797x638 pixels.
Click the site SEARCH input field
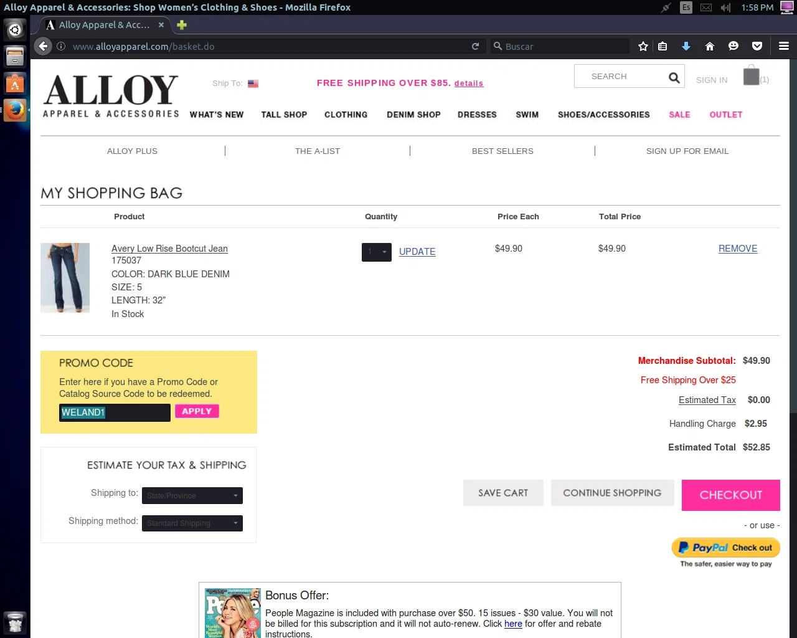[x=620, y=77]
